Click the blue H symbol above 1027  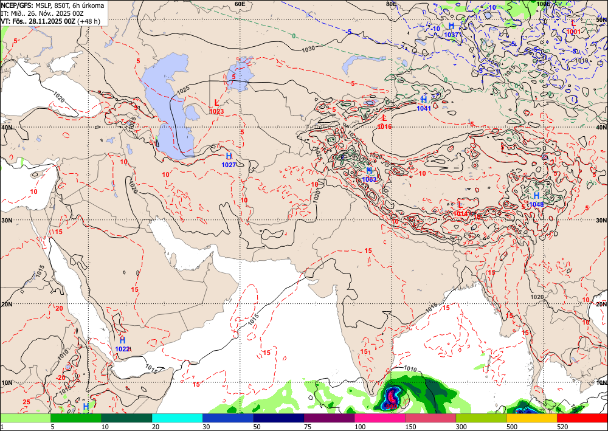(x=229, y=156)
